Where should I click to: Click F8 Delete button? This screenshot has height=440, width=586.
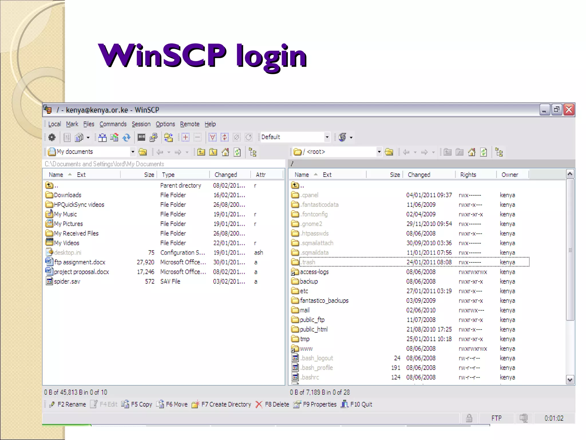[x=272, y=404]
